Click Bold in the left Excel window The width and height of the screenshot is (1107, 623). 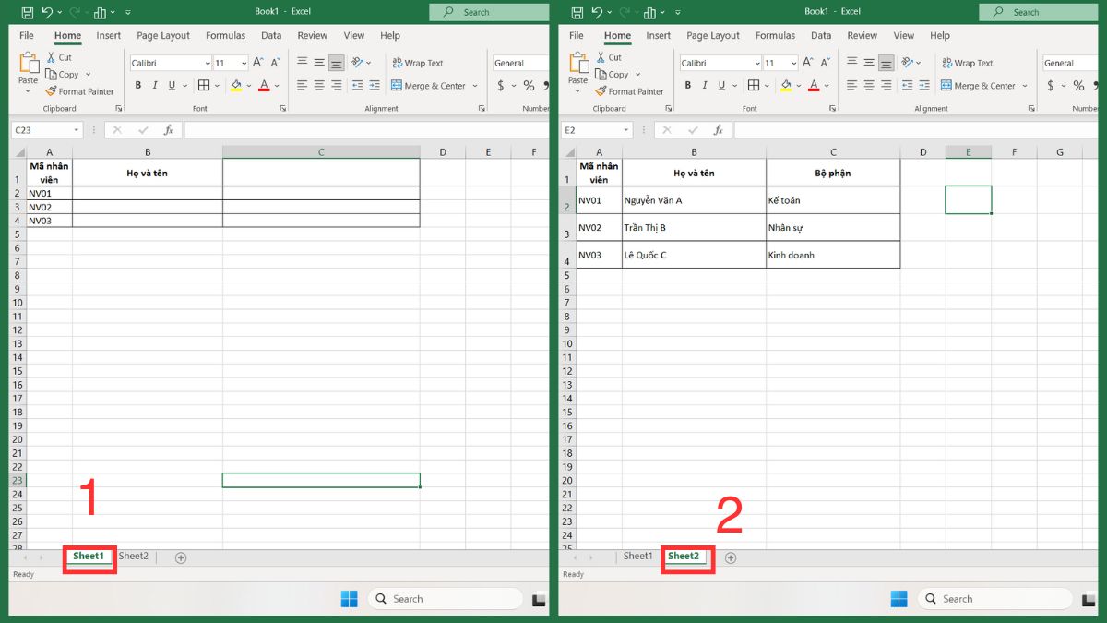point(137,85)
